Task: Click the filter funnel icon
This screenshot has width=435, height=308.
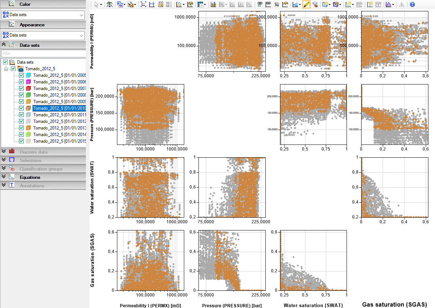Action: pyautogui.click(x=315, y=4)
